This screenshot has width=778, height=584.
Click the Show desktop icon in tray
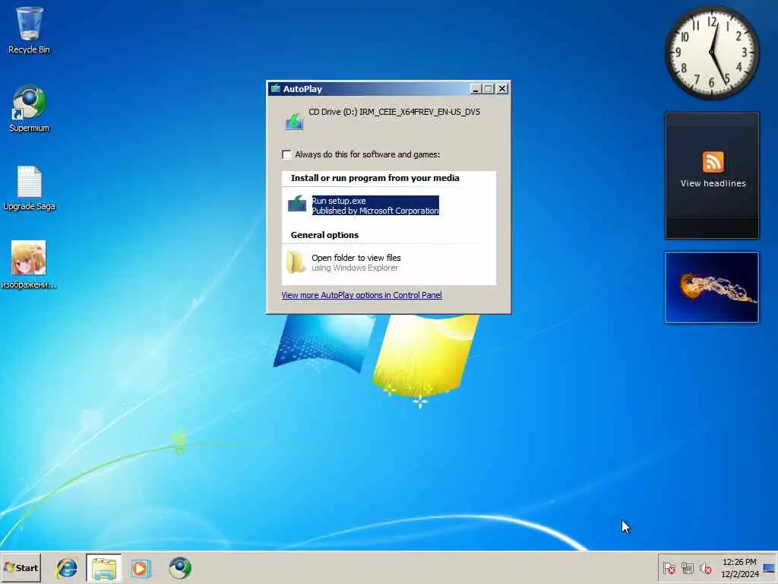click(769, 568)
